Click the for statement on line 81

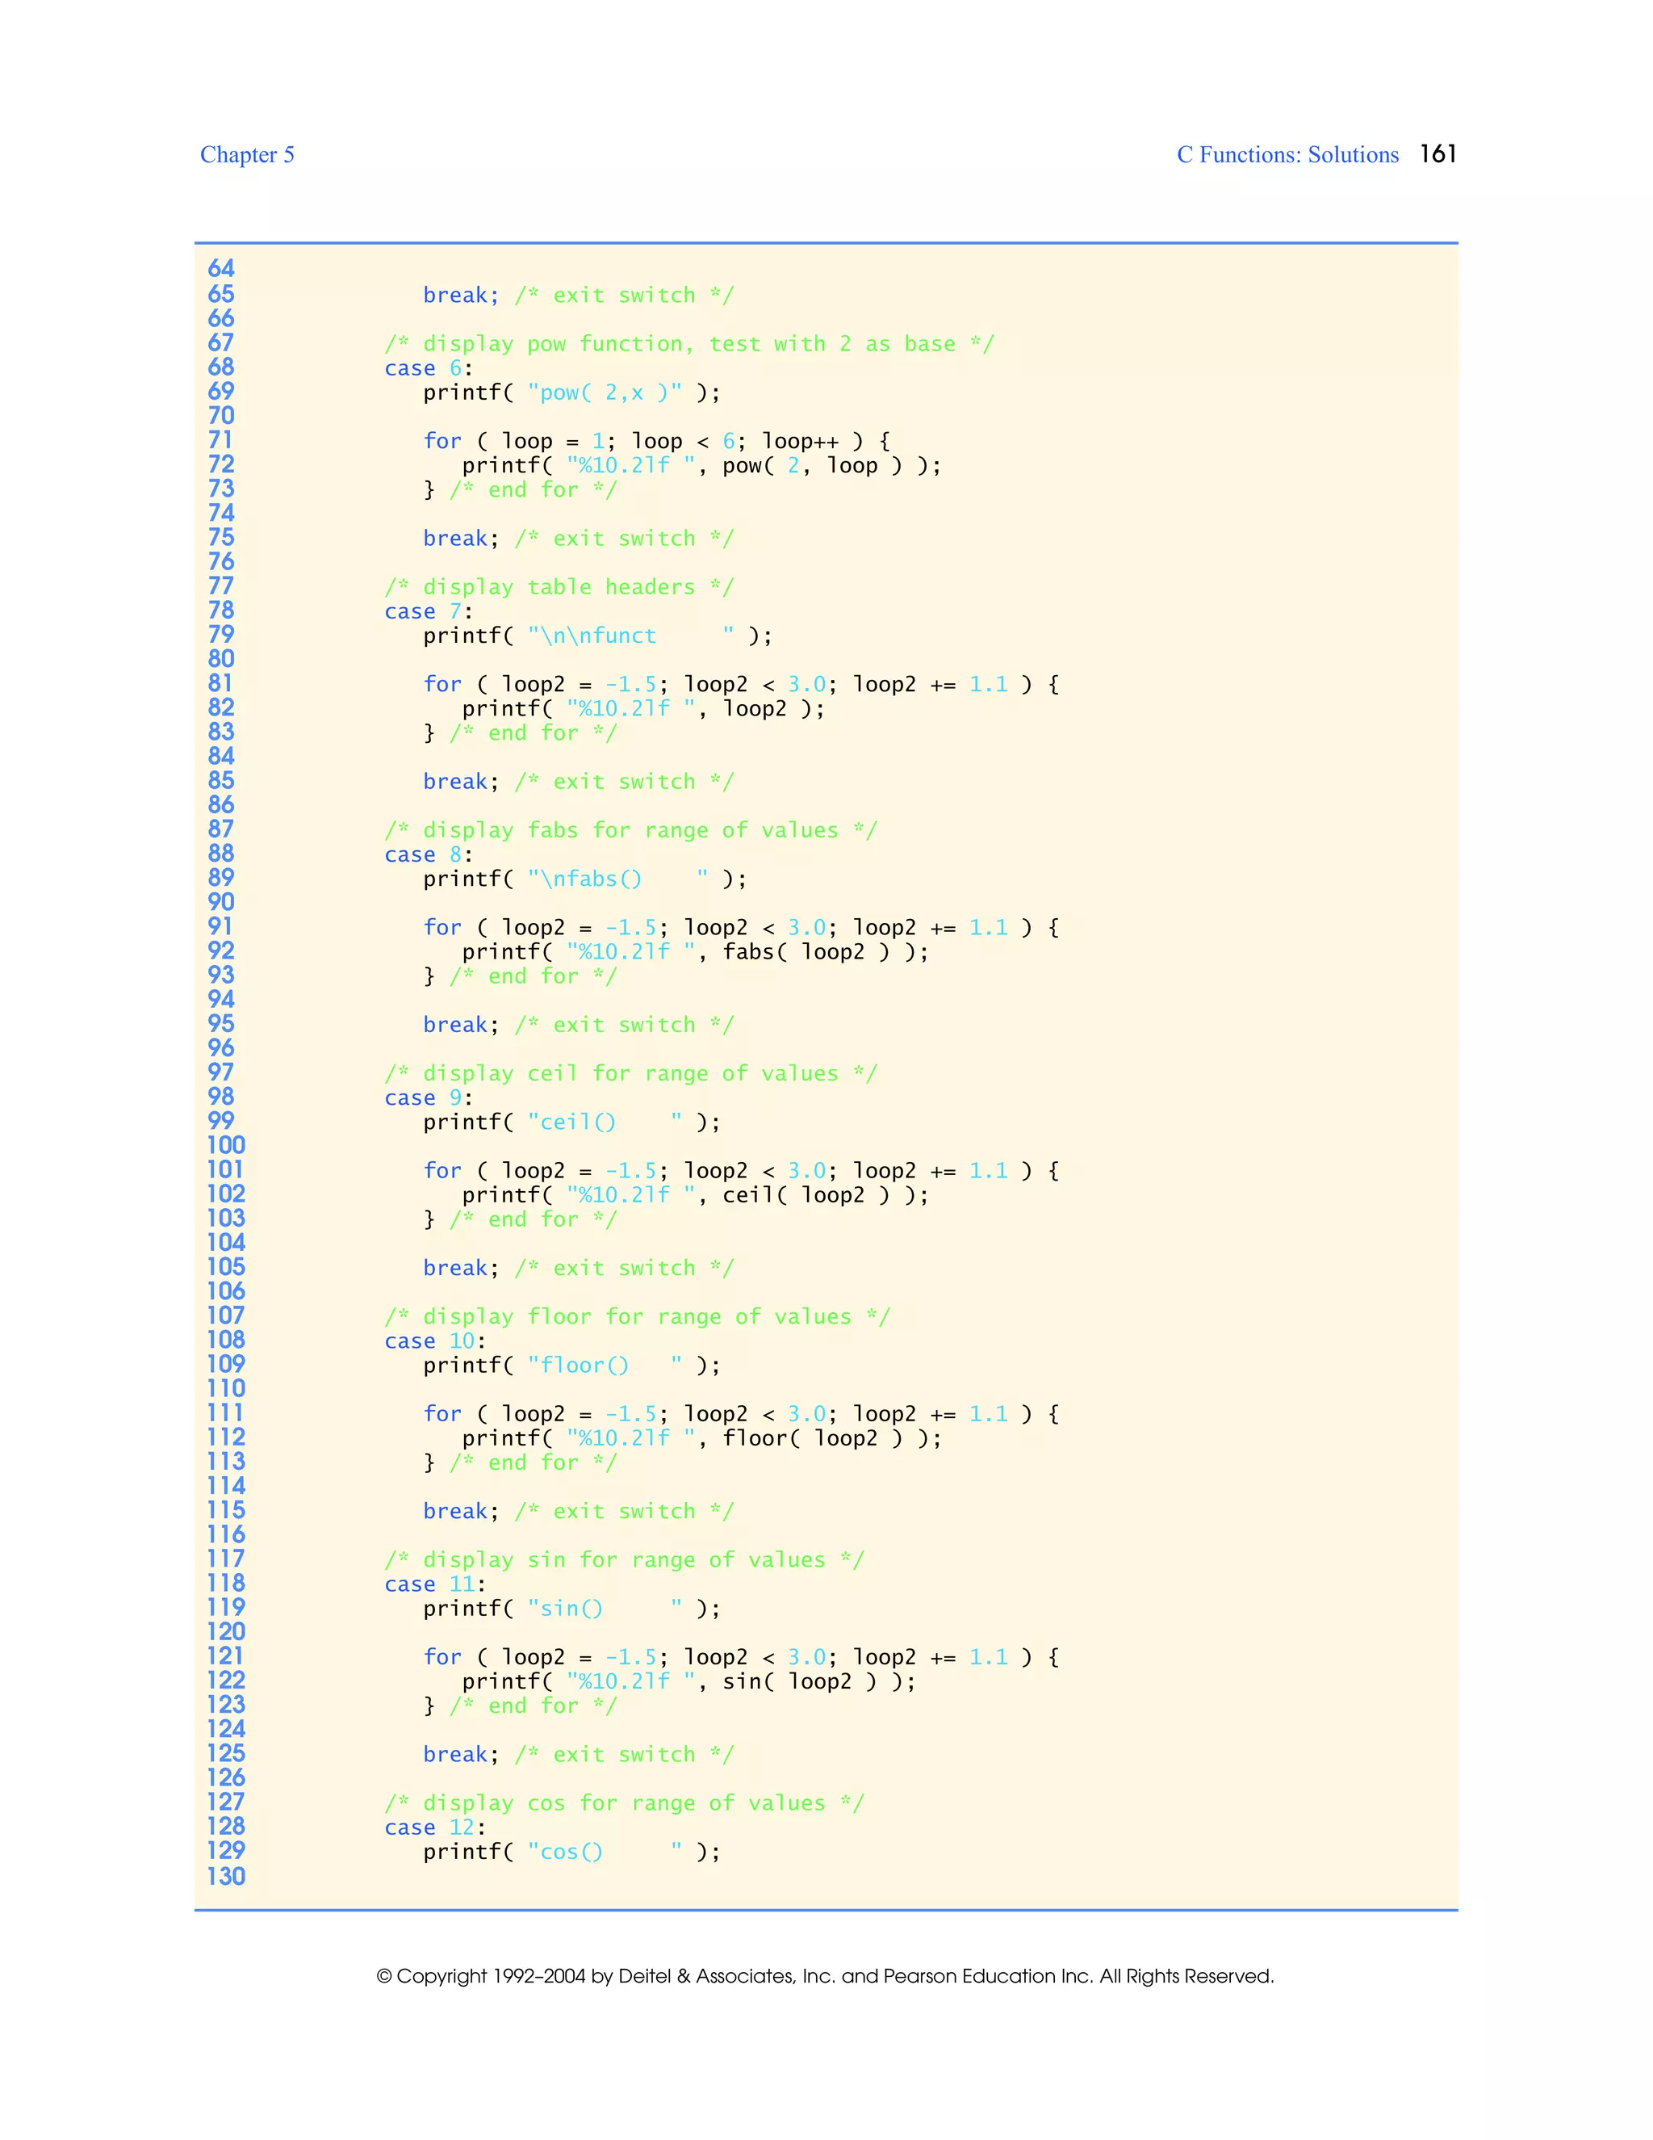click(x=741, y=684)
